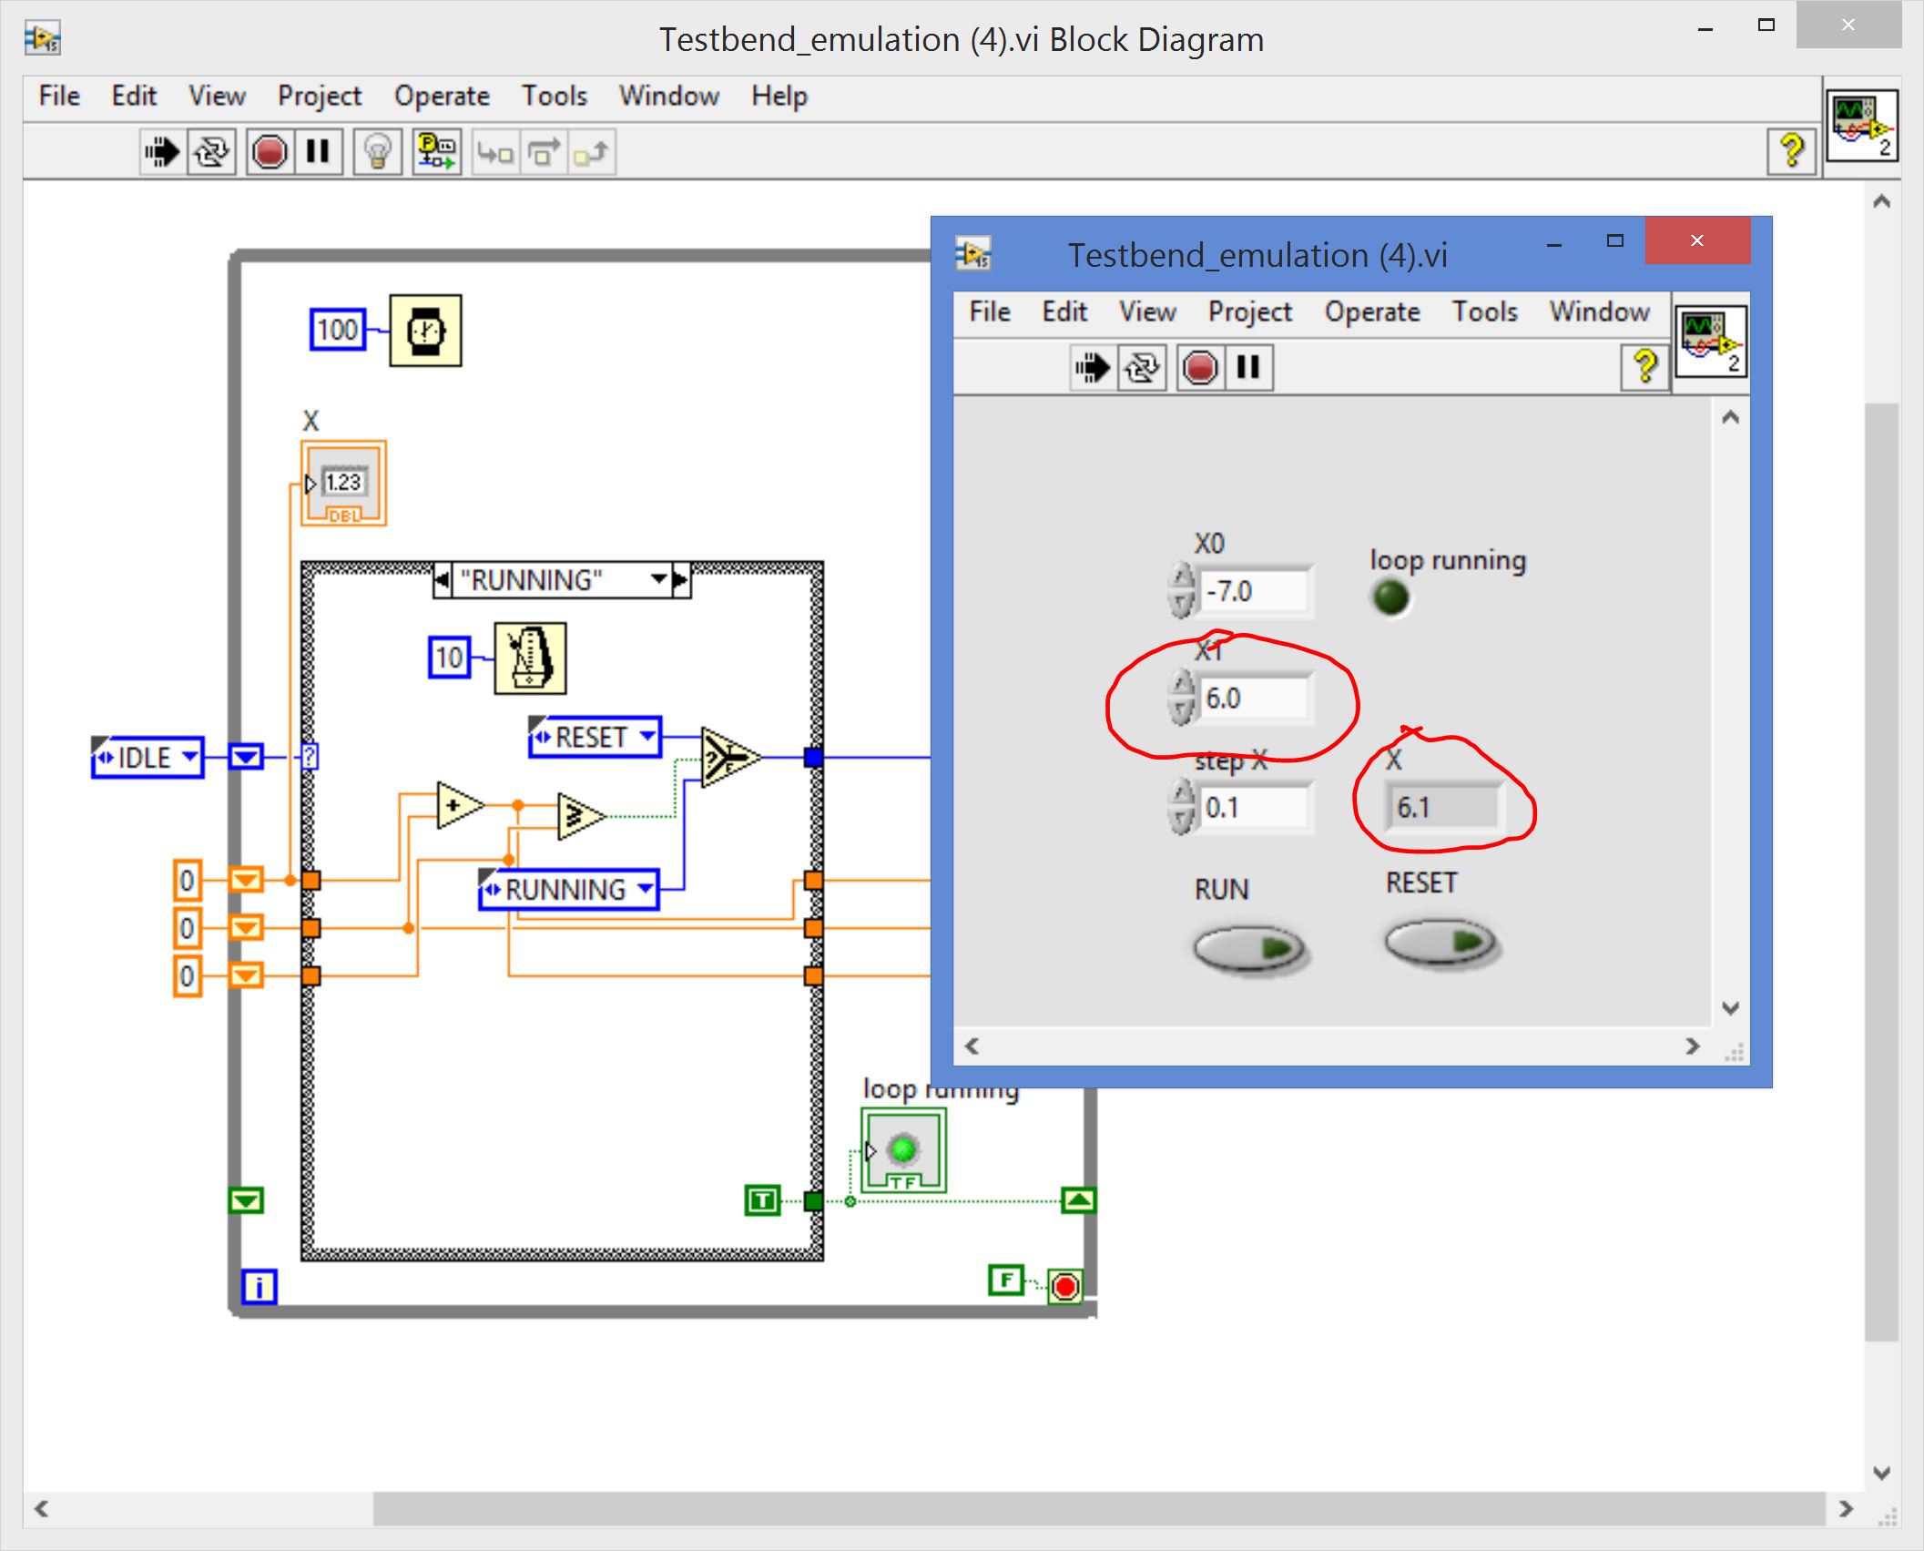This screenshot has height=1551, width=1924.
Task: Open Context Help in block diagram toolbar
Action: [1791, 150]
